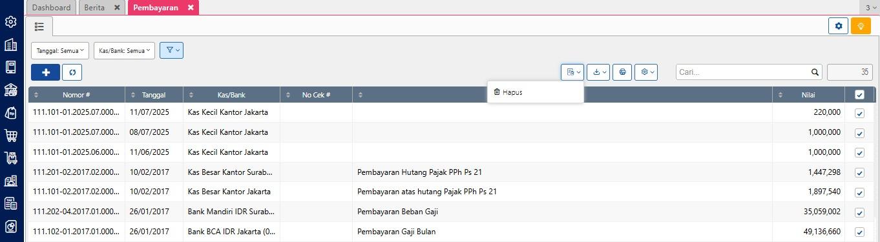Click the Nomor # column header

coord(76,95)
